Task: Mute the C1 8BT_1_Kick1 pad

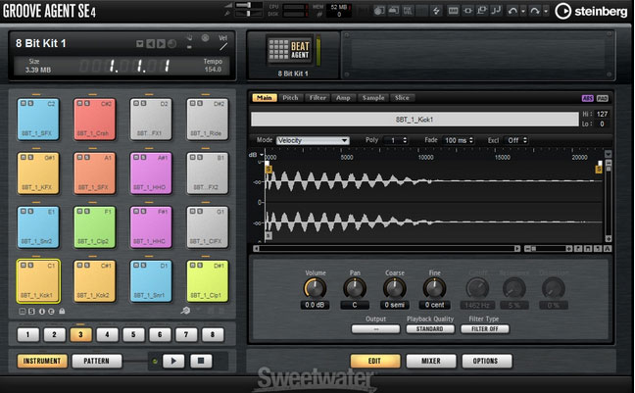Action: point(24,265)
